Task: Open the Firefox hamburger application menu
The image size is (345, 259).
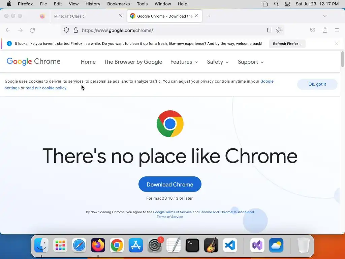Action: (337, 30)
